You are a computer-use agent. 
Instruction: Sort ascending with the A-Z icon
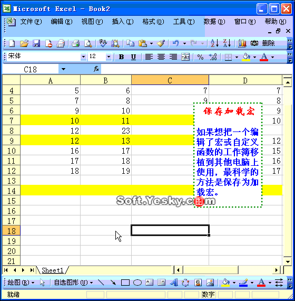[214, 43]
